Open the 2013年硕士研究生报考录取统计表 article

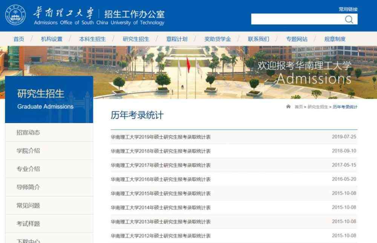point(161,221)
